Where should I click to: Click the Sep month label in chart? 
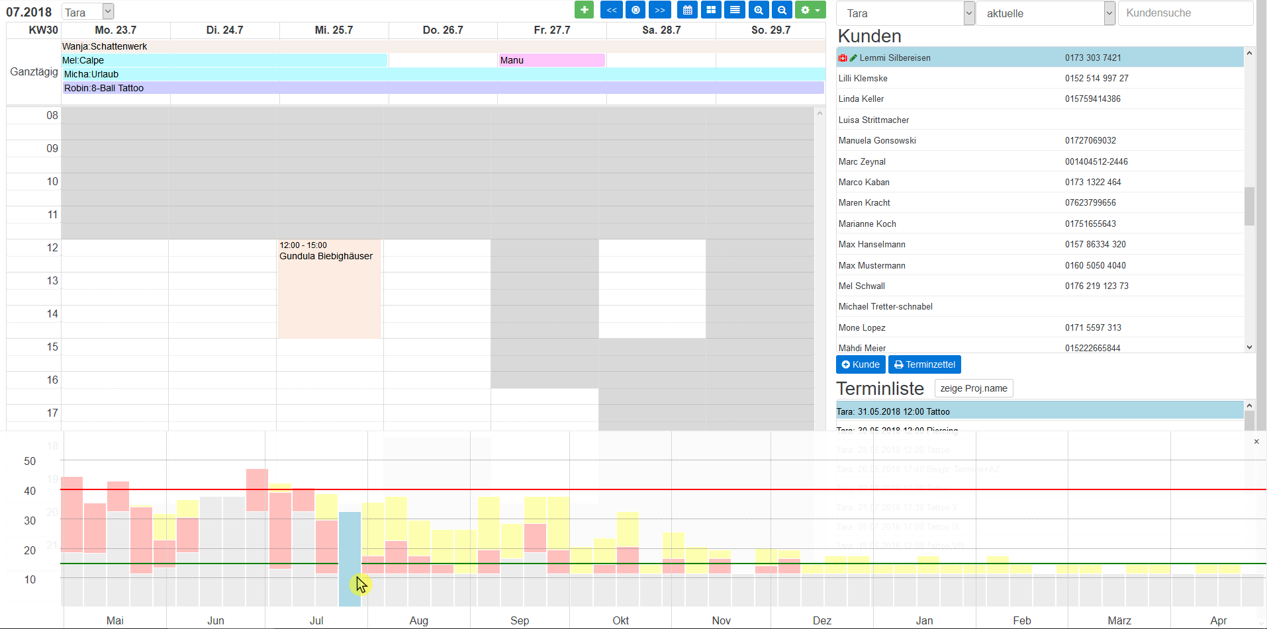coord(520,620)
